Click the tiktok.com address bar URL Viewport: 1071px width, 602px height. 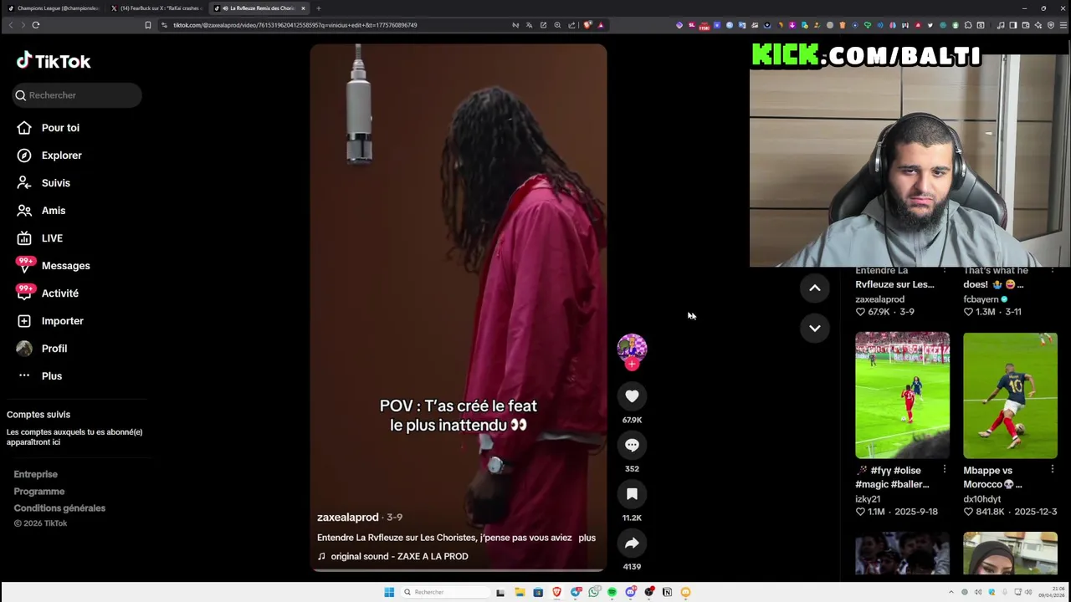coord(295,25)
